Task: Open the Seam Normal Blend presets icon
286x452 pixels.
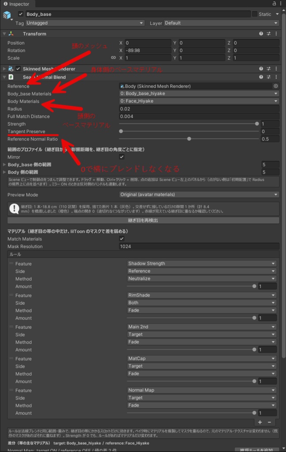Action: 269,77
